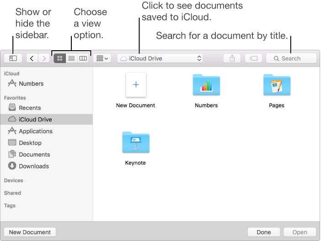Viewport: 321px width, 241px height.
Task: Toggle the sidebar show/hide button
Action: pos(13,58)
